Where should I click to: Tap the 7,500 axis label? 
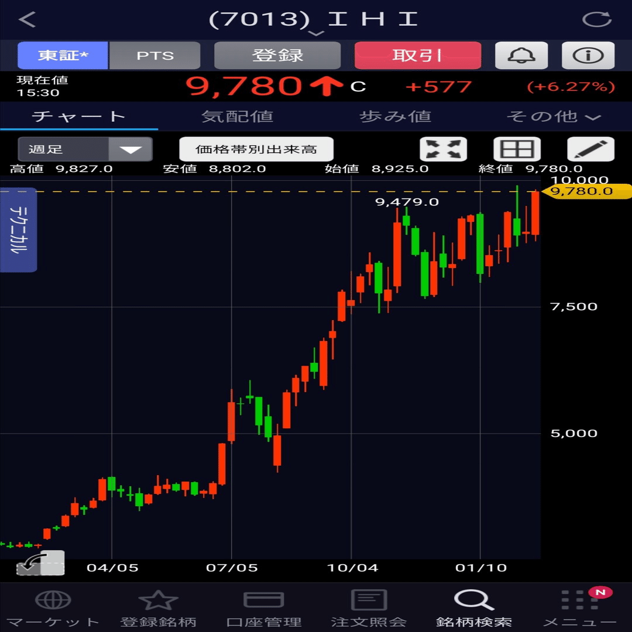pos(574,306)
